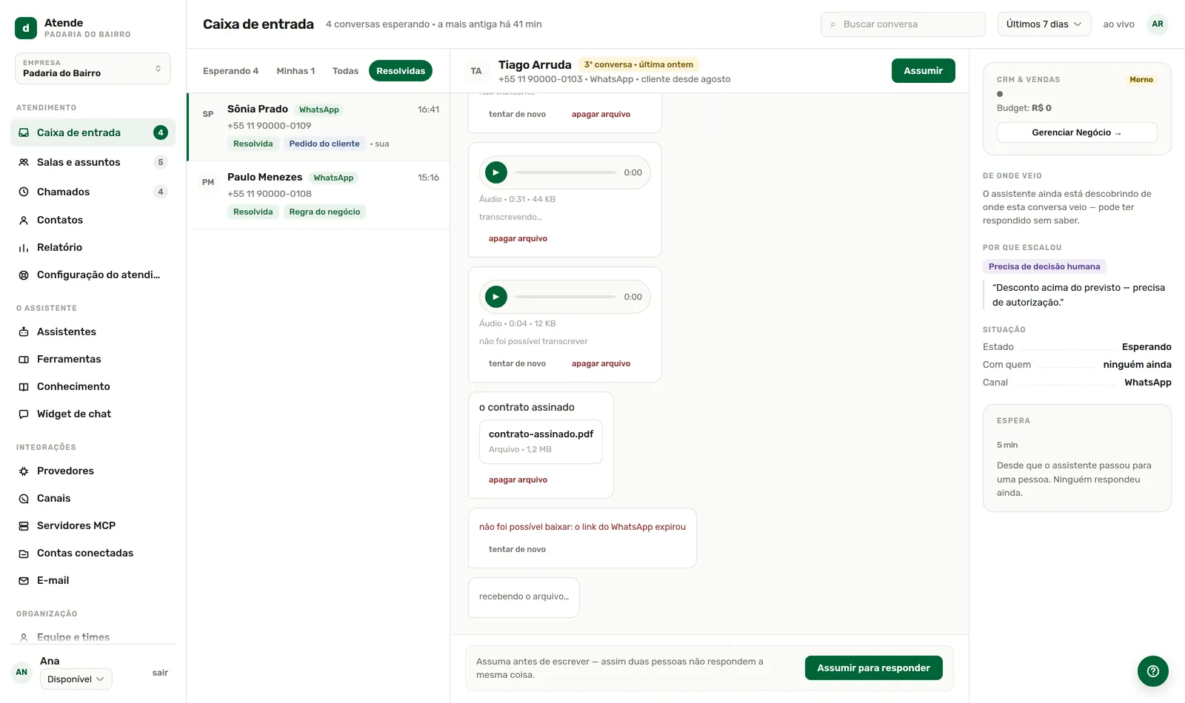This screenshot has height=703, width=1185.
Task: Click the Contatos person icon
Action: [x=24, y=220]
